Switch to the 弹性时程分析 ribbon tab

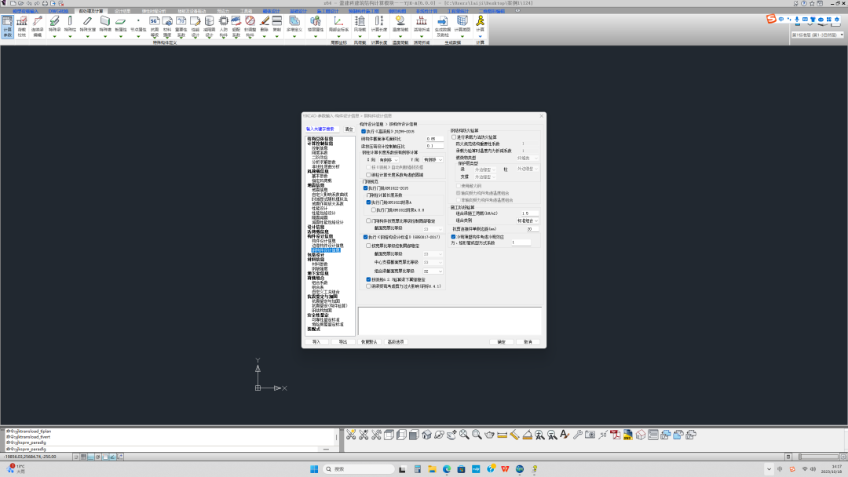tap(154, 11)
